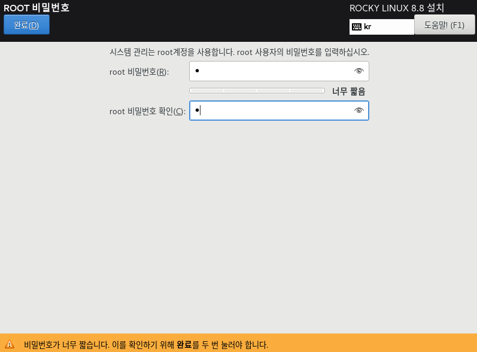Click the 너무 짧음 strength label
477x352 pixels.
[349, 91]
